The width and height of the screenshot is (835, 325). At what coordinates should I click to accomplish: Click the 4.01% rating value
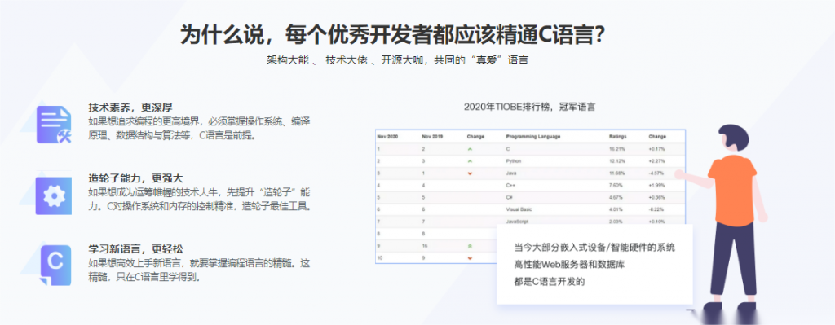616,209
